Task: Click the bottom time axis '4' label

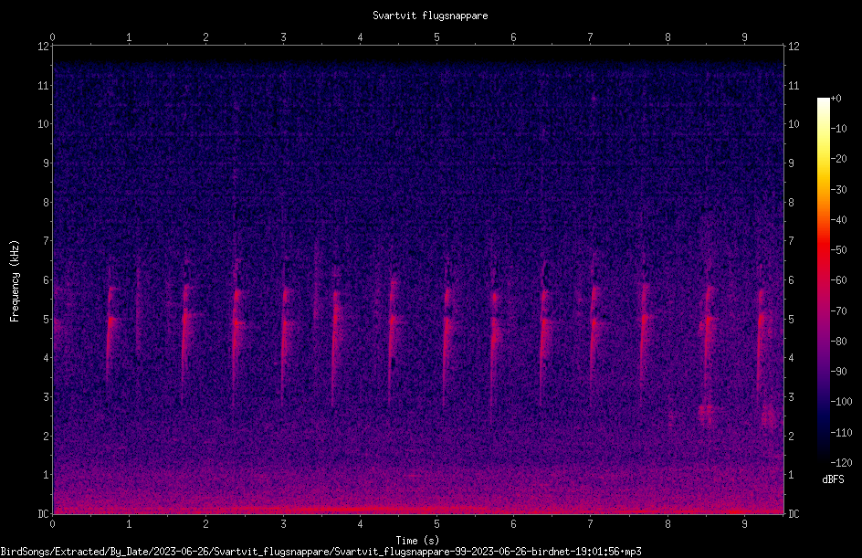Action: (360, 524)
